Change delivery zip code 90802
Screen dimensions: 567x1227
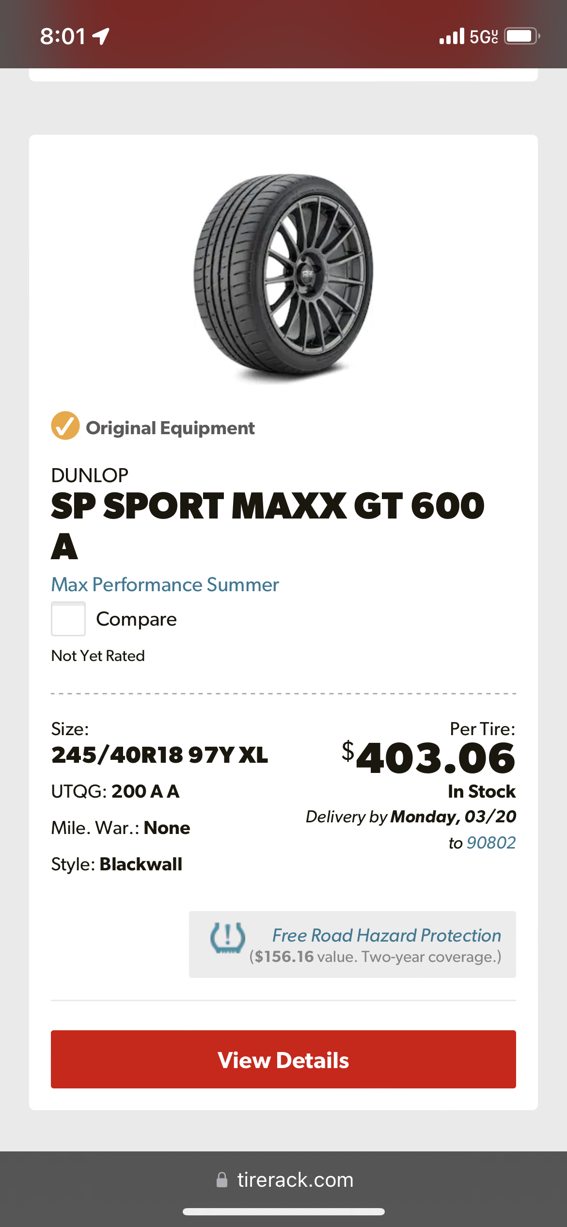tap(491, 843)
